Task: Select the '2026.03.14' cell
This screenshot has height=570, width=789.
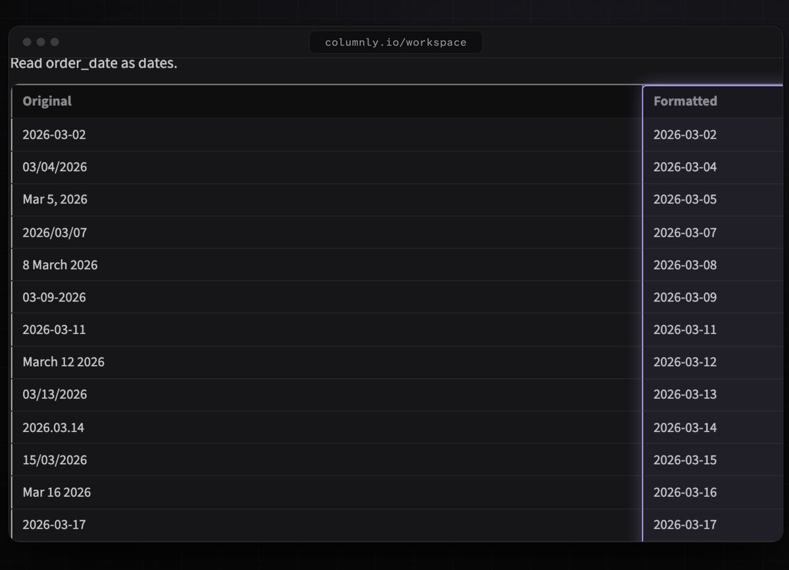Action: click(327, 427)
